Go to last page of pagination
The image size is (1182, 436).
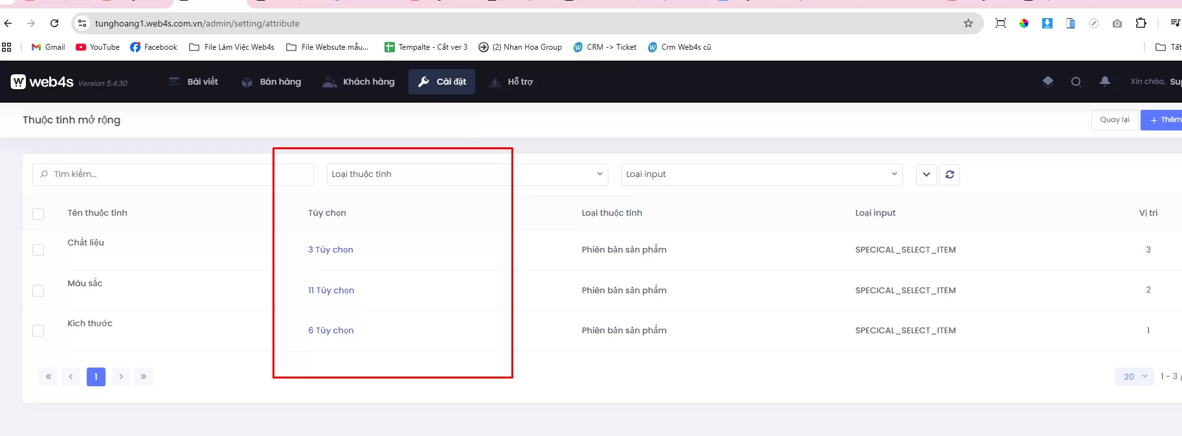pyautogui.click(x=143, y=377)
